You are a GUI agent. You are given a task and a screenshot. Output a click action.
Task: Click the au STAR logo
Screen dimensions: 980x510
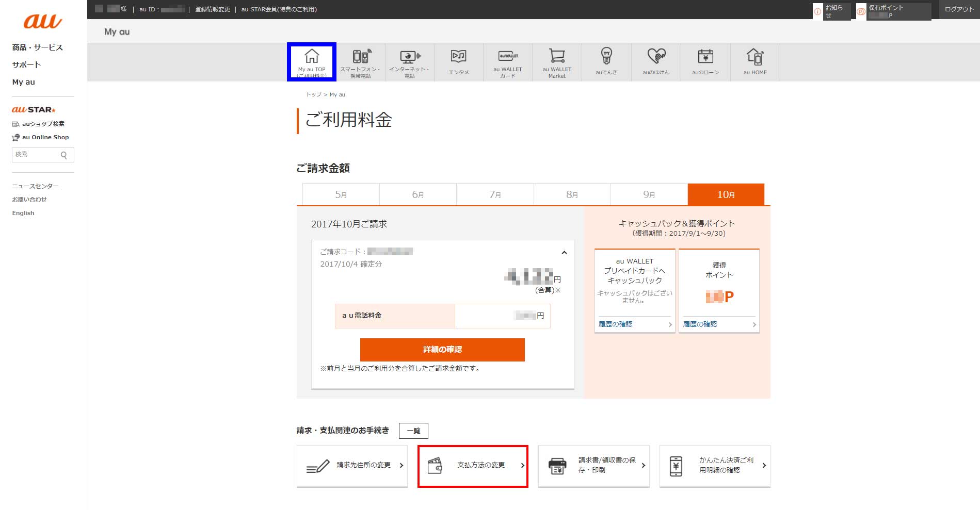point(34,109)
